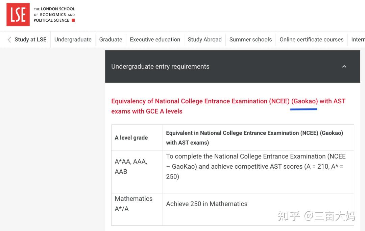This screenshot has height=231, width=365.
Task: Click the 知乎 三亩大妈 watermark
Action: click(317, 216)
